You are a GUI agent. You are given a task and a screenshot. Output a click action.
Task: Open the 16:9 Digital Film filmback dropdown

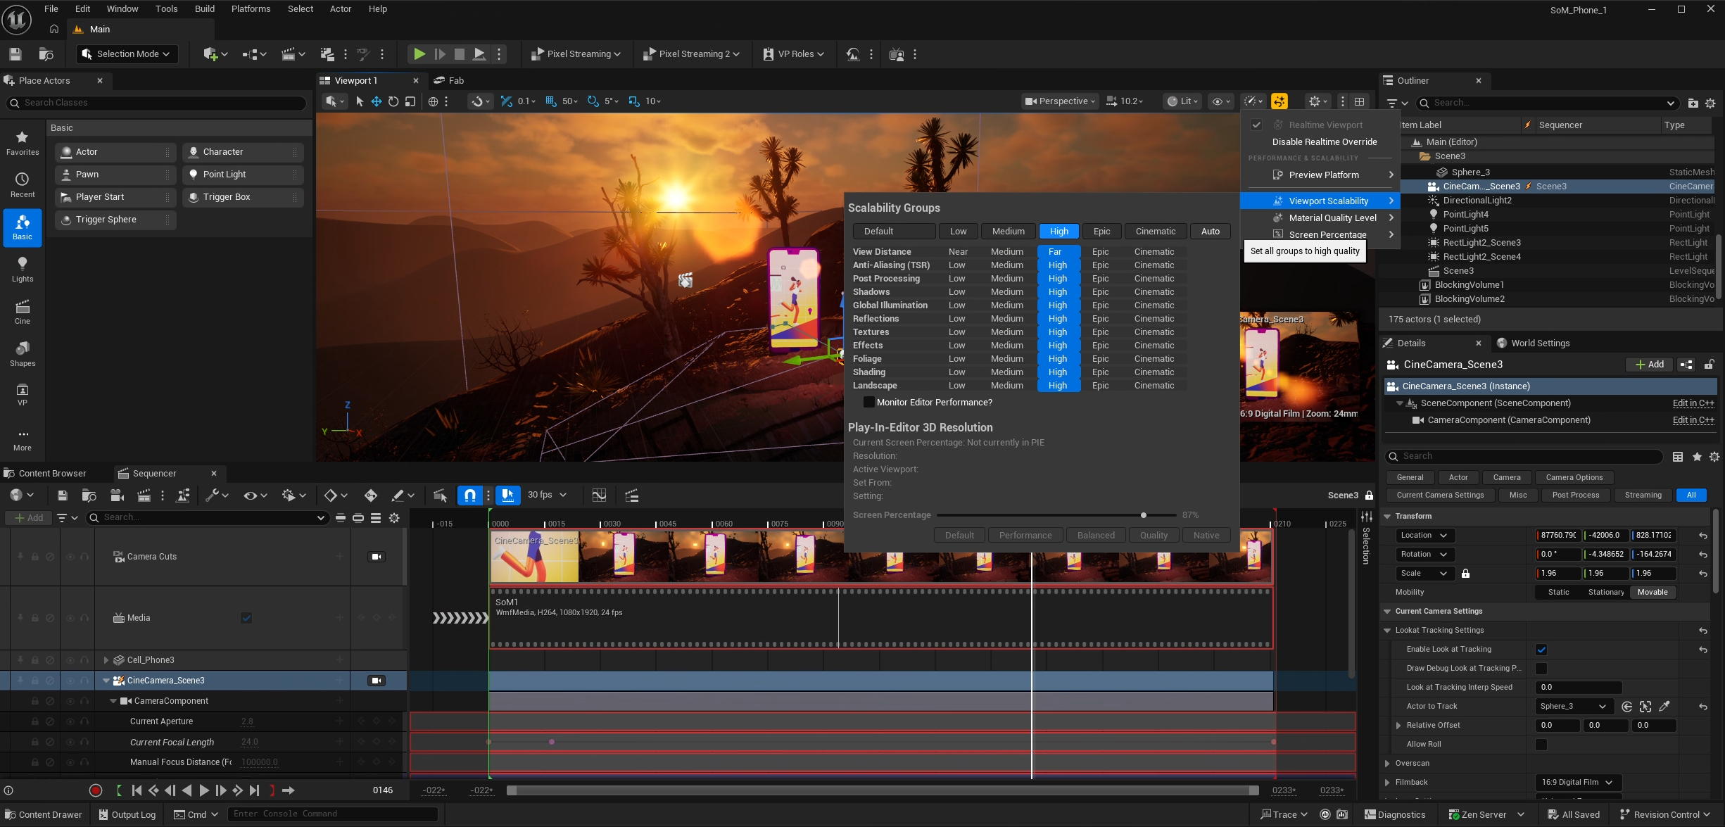pyautogui.click(x=1578, y=783)
